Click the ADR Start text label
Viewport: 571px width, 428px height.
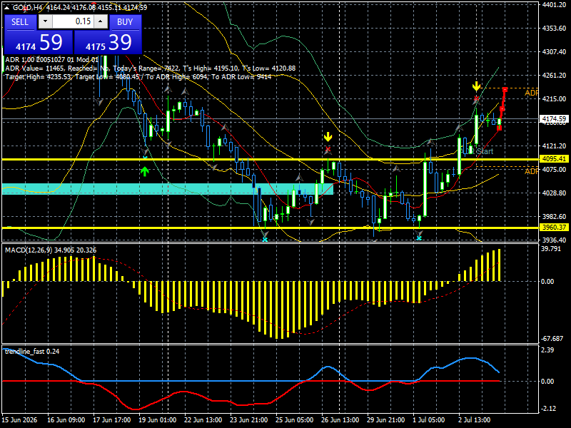[x=477, y=151]
